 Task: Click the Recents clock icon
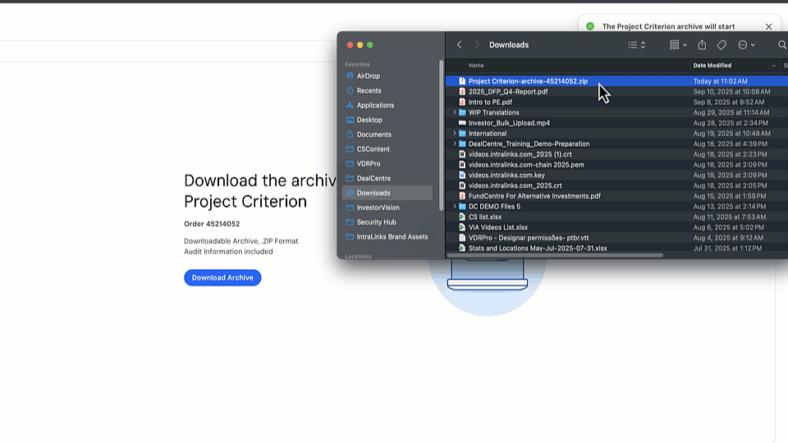point(350,91)
